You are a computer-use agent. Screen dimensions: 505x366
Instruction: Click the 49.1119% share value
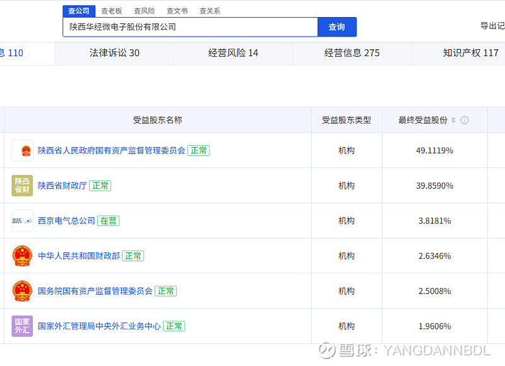coord(434,150)
